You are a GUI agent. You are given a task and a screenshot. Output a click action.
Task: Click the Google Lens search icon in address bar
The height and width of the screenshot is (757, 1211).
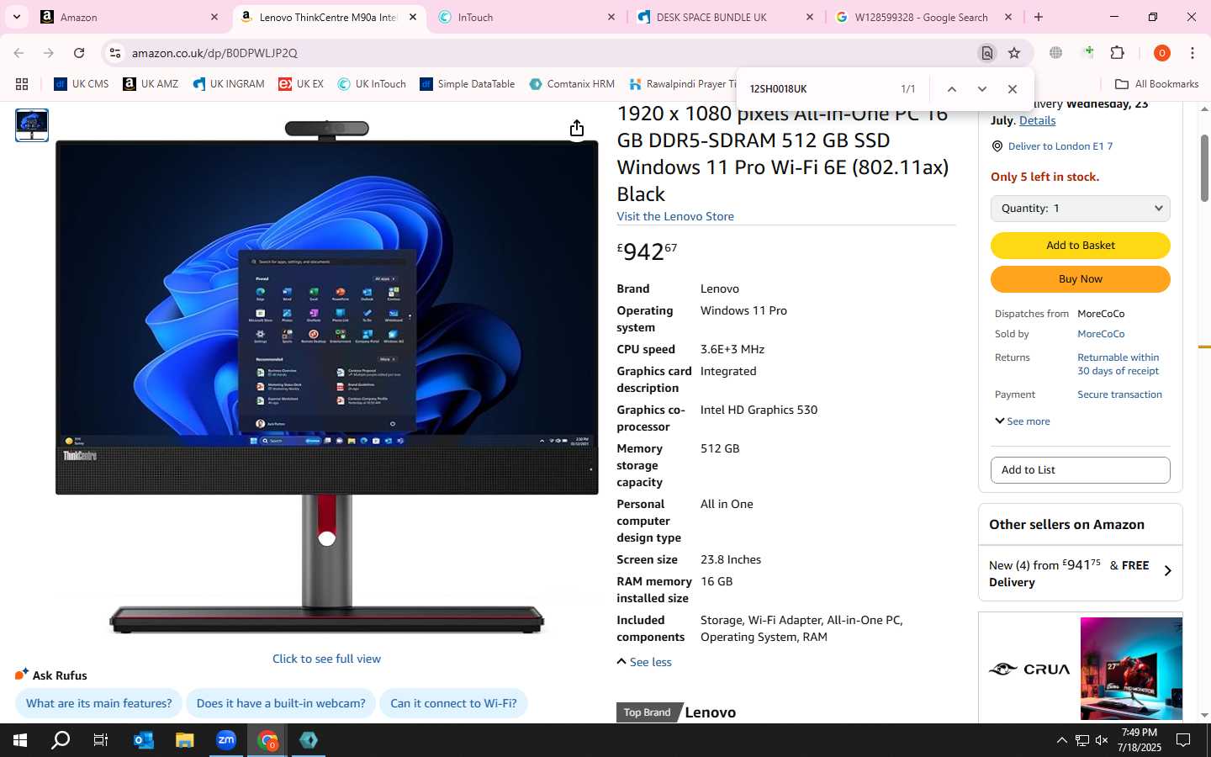[987, 53]
